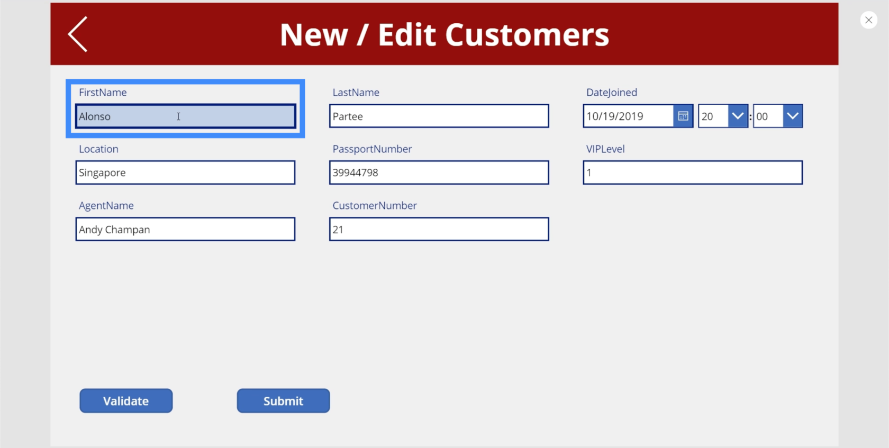889x448 pixels.
Task: Click the PassportNumber label
Action: point(373,149)
